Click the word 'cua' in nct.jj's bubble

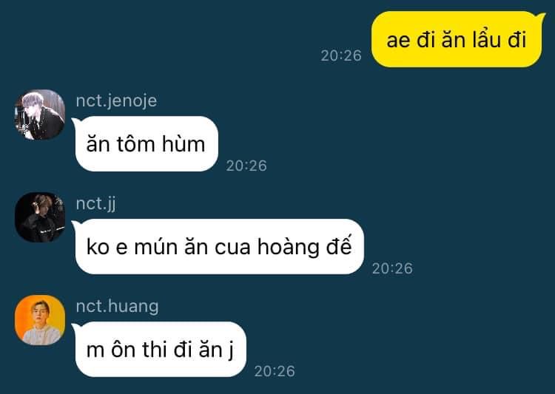point(232,247)
